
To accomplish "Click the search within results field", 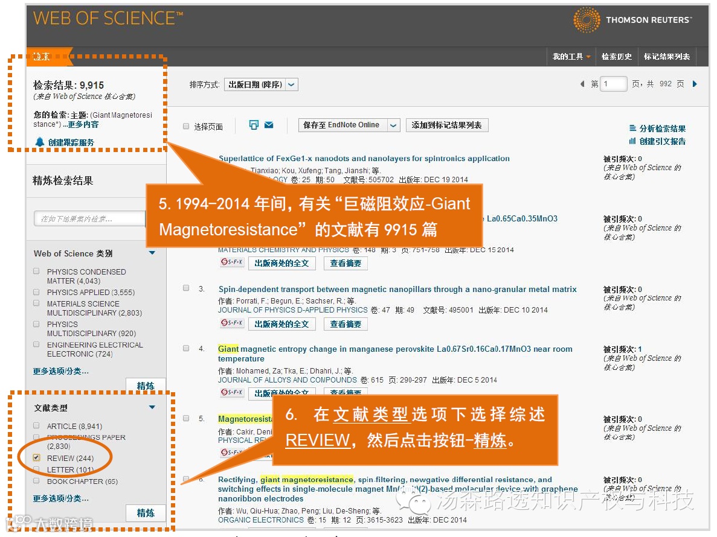I will tap(89, 219).
